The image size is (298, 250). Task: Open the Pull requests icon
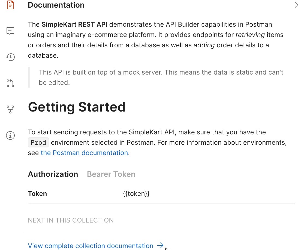pos(10,83)
